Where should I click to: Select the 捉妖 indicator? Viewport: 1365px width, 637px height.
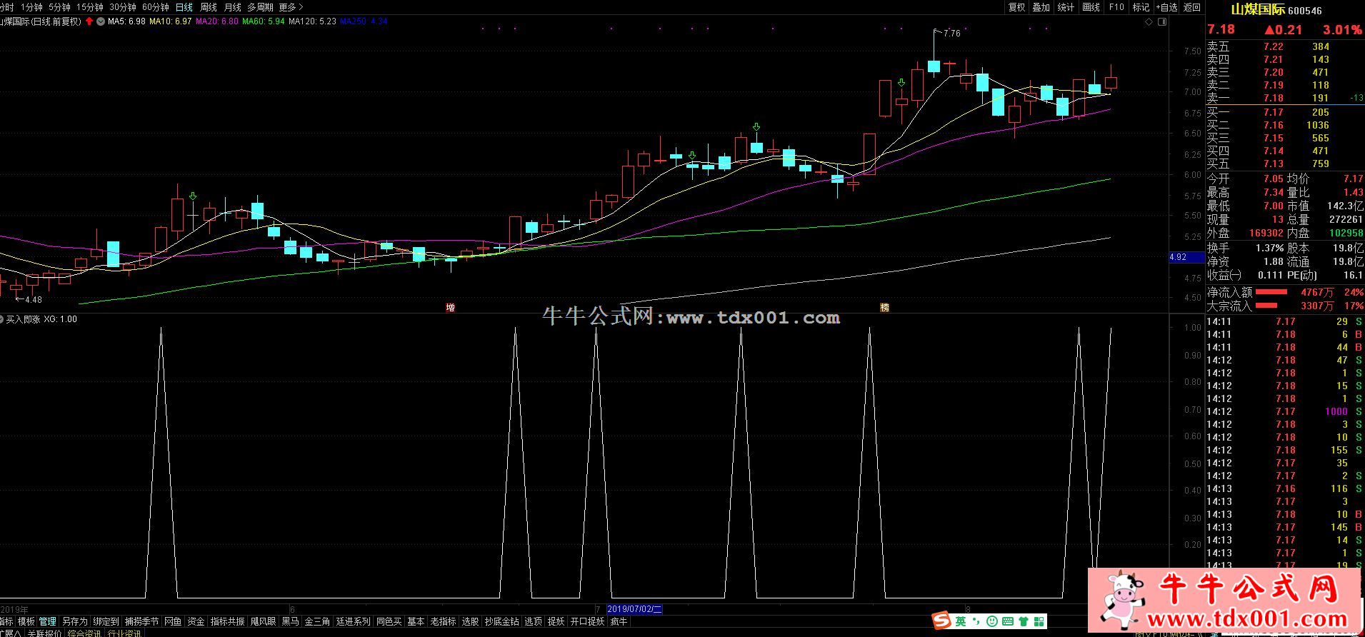coord(556,621)
